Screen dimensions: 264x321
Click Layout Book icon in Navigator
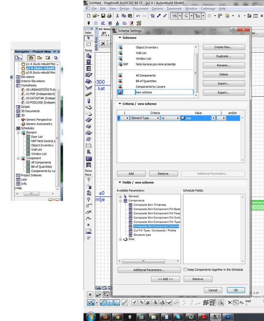[48, 58]
